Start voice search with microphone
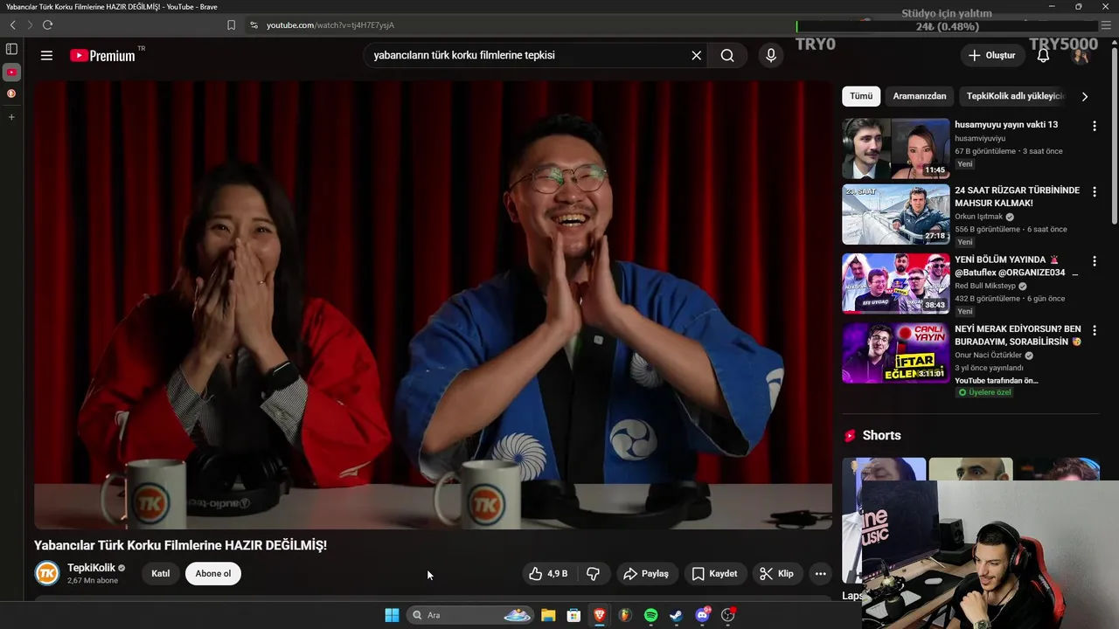 771,55
